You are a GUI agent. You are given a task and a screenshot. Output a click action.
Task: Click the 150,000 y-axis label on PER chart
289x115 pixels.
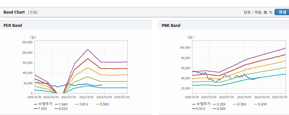(x=27, y=63)
